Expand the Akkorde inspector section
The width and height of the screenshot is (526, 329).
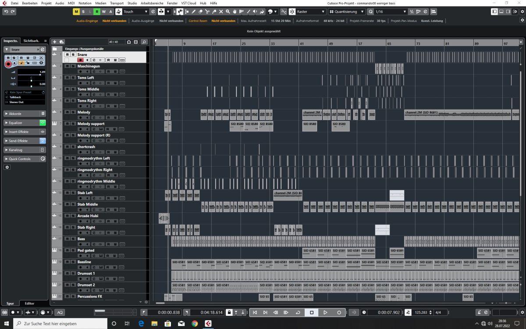pos(25,114)
